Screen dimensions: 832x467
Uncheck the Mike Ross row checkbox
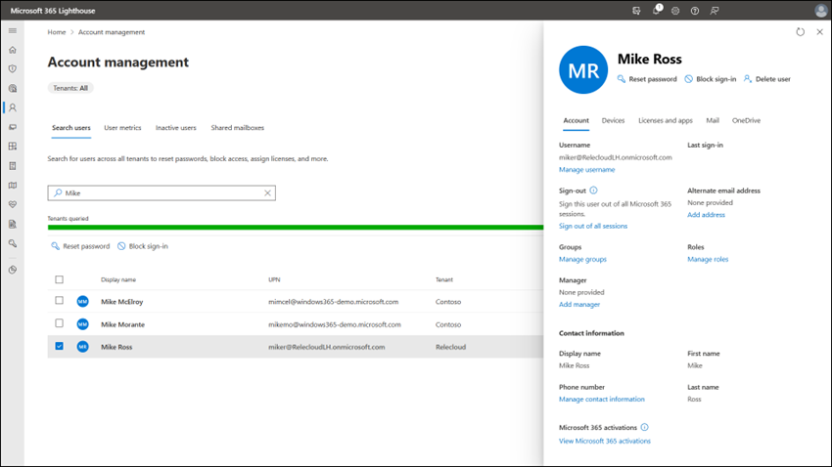point(60,346)
